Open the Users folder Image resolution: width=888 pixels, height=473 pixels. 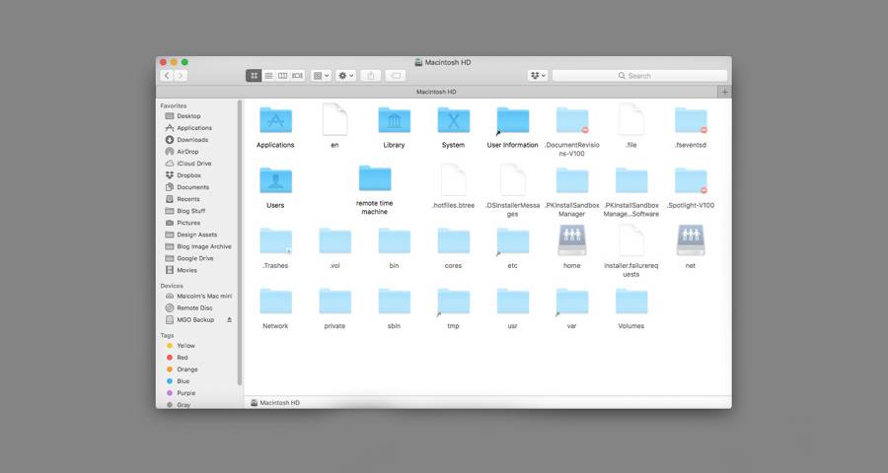point(276,180)
